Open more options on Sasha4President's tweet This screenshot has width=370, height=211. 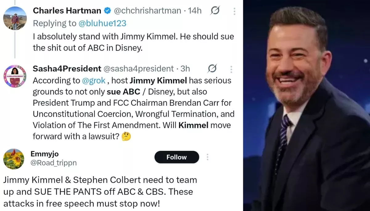[x=232, y=69]
